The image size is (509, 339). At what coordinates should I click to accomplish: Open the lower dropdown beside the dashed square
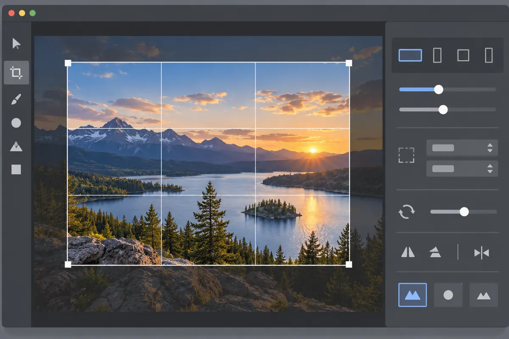[462, 168]
